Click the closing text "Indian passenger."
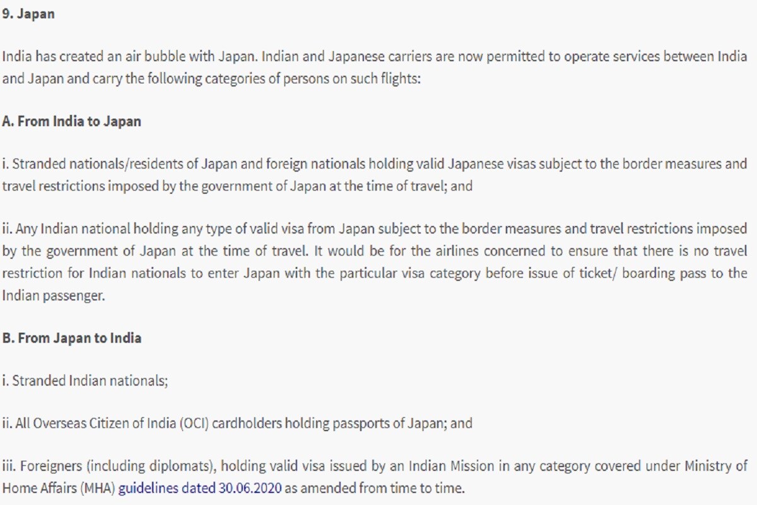The image size is (757, 505). tap(54, 295)
